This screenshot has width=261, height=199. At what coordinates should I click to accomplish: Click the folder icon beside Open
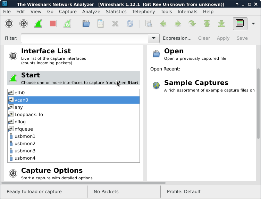156,54
